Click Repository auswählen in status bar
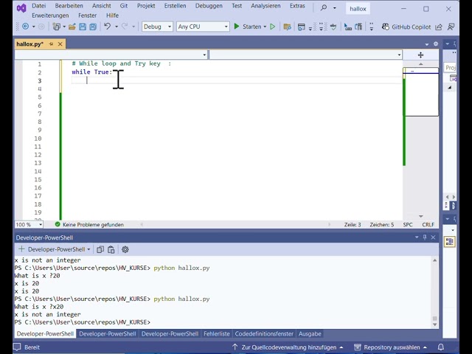 click(x=390, y=347)
